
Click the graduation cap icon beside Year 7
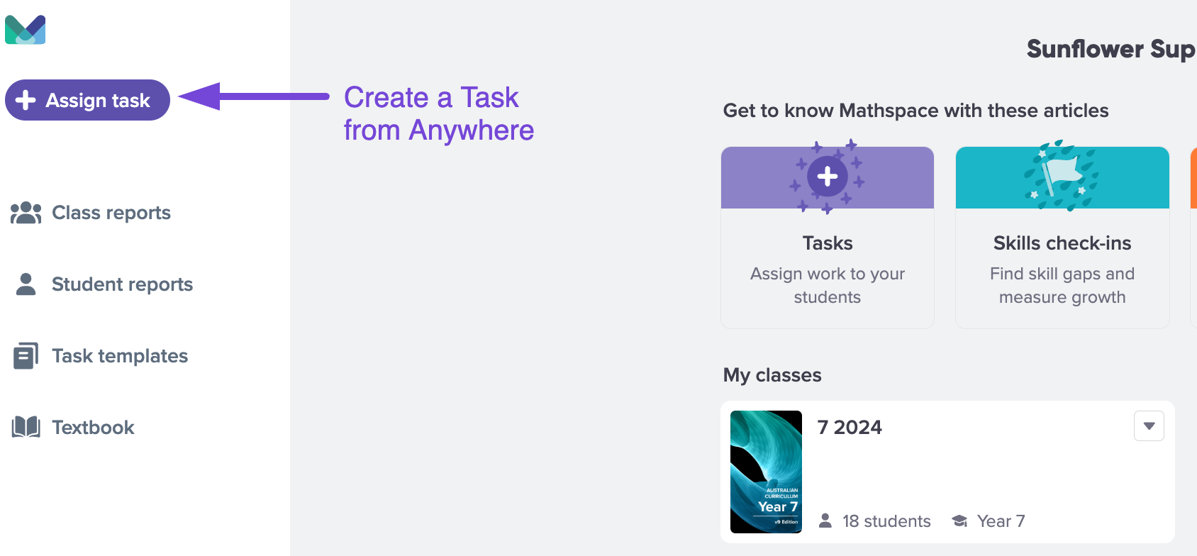(x=959, y=521)
